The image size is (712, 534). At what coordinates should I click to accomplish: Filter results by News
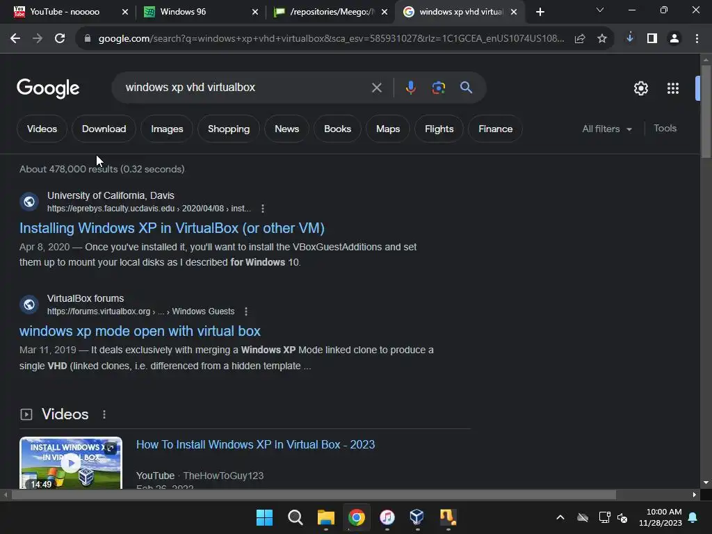(286, 129)
